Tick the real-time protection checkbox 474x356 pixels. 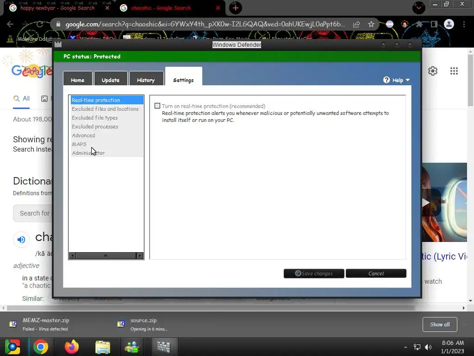click(157, 106)
